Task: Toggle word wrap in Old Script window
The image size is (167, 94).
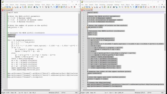Action: pyautogui.click(x=51, y=7)
